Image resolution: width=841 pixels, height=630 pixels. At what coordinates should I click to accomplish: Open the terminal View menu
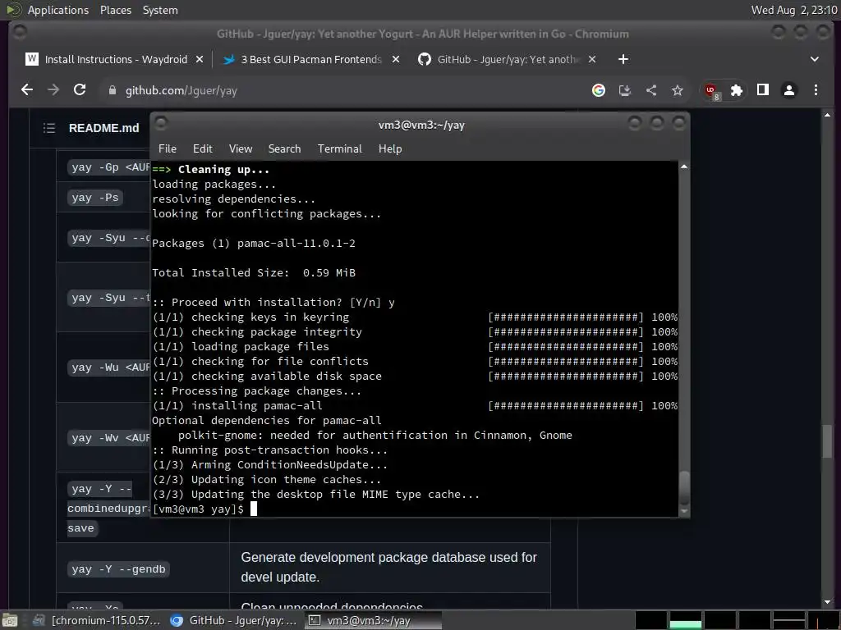241,149
